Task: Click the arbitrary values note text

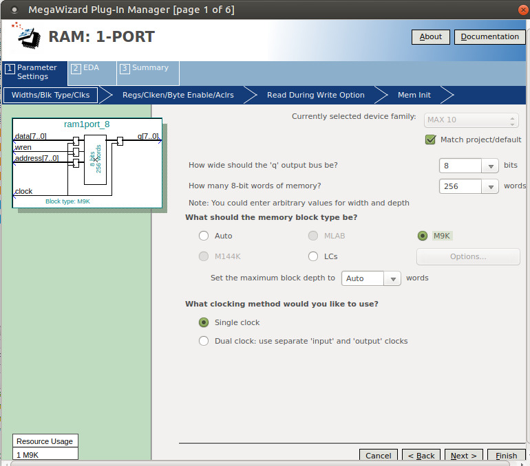Action: coord(299,203)
